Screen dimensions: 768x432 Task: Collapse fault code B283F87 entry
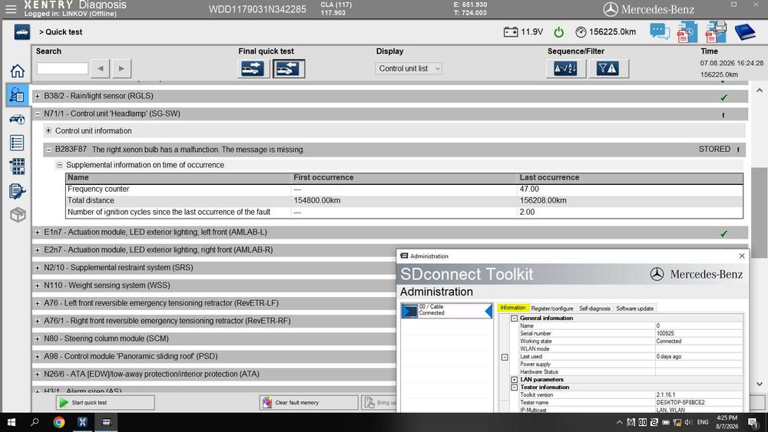pyautogui.click(x=48, y=150)
